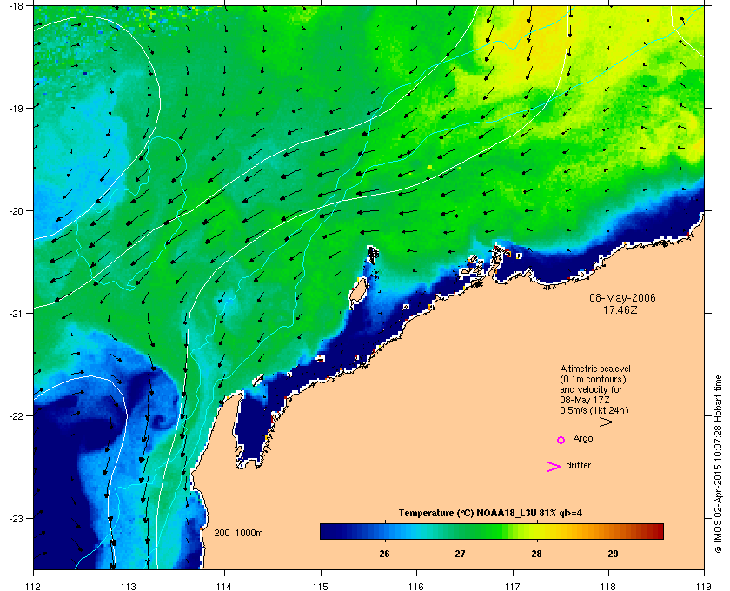Screen dimensions: 730x591
Task: Click the longitude axis label 116
Action: (x=416, y=586)
